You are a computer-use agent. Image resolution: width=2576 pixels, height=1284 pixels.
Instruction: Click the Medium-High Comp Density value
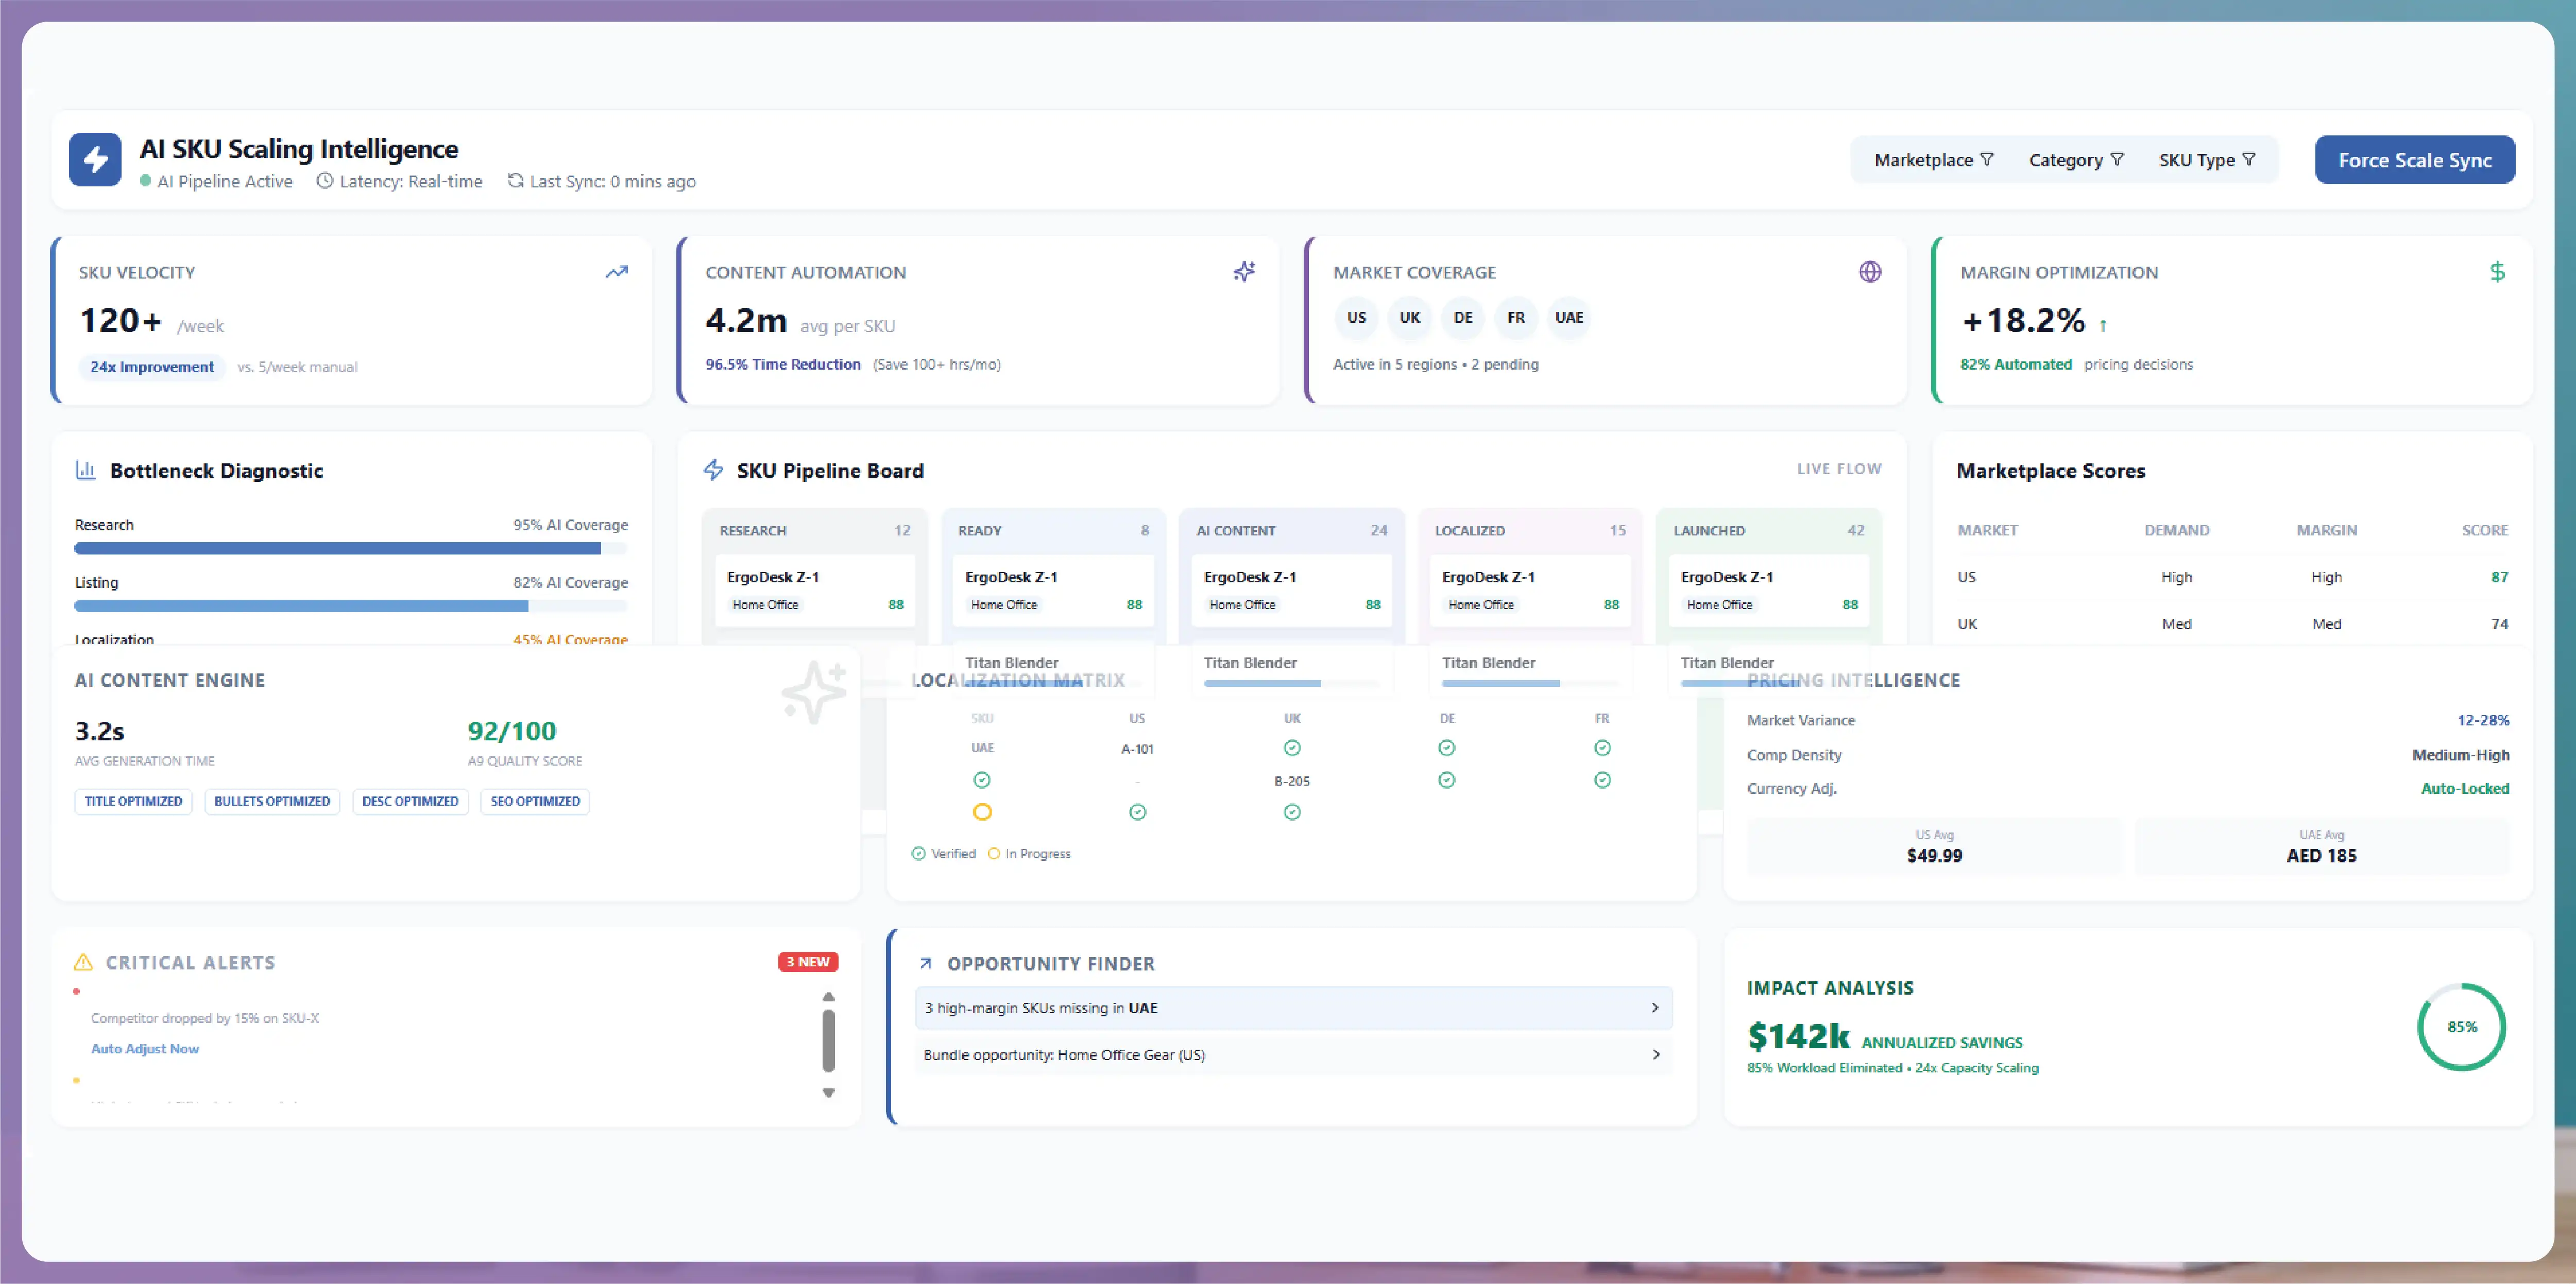pyautogui.click(x=2460, y=755)
